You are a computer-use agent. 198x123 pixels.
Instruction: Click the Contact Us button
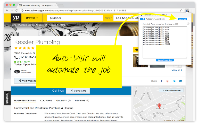pos(78,91)
